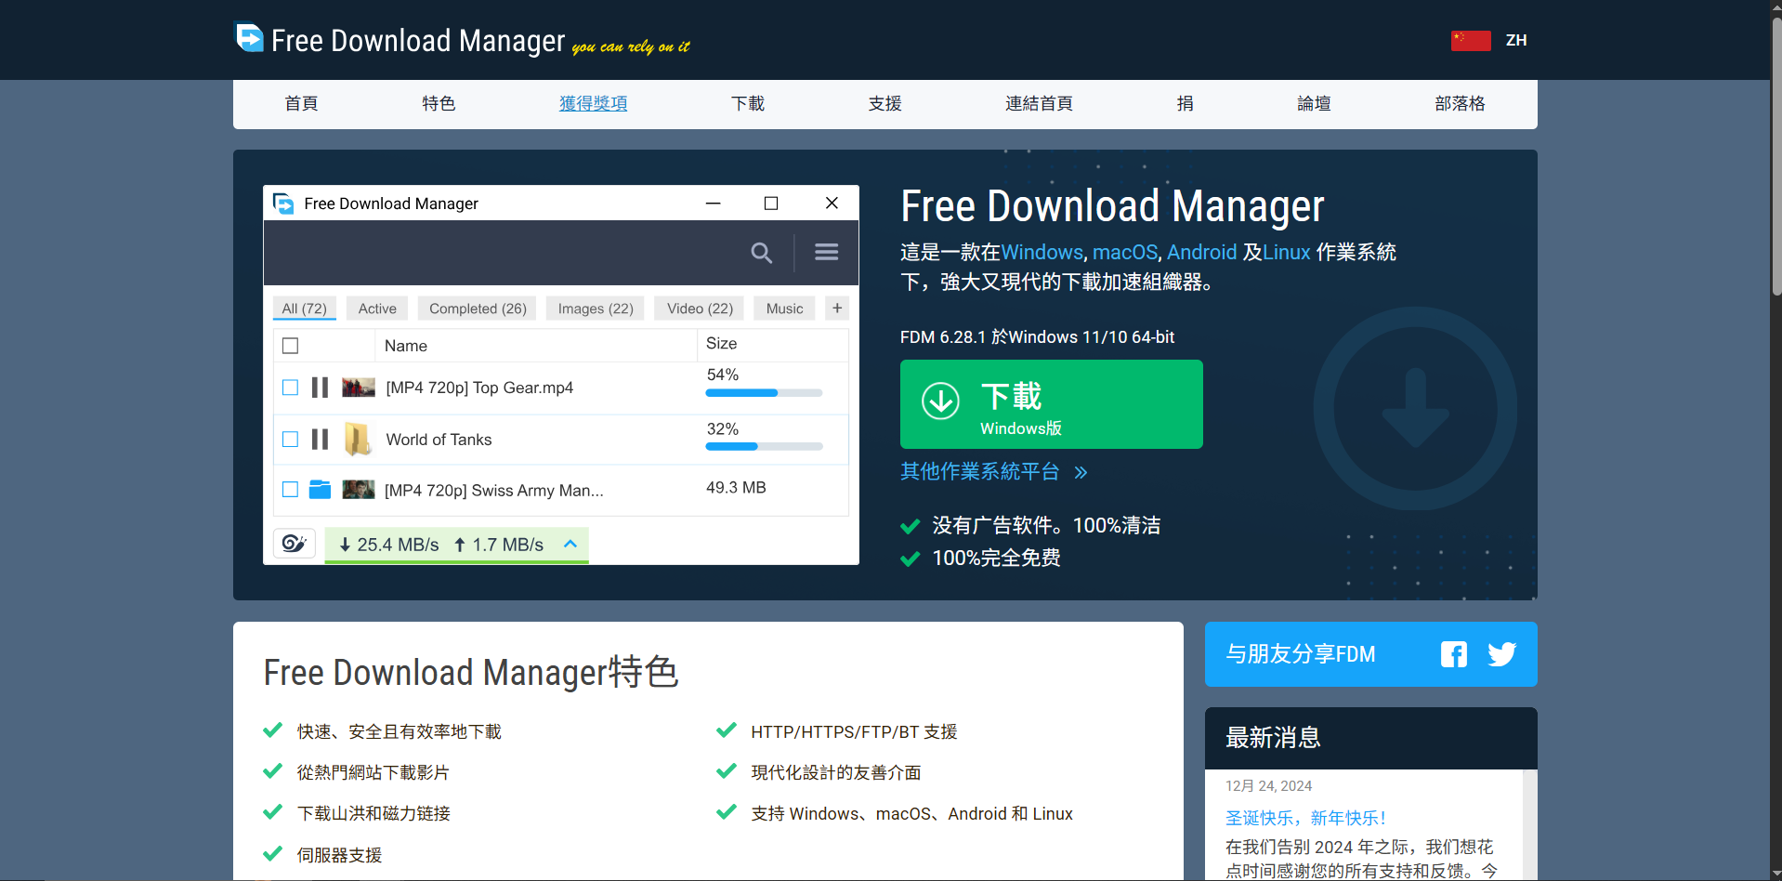Switch to the Completed (26) tab
The width and height of the screenshot is (1782, 881).
coord(478,309)
